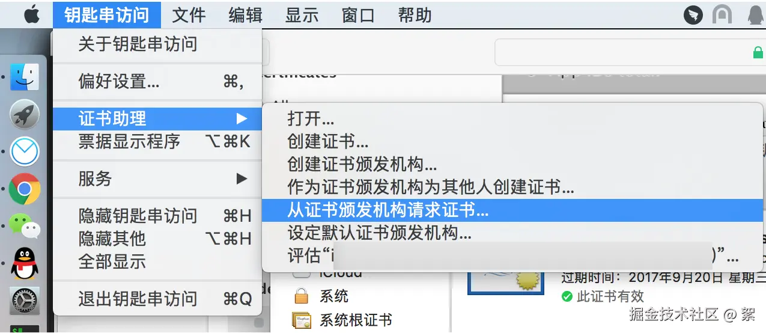The image size is (766, 333).
Task: Select 偏好设置... from the menu
Action: click(x=157, y=81)
